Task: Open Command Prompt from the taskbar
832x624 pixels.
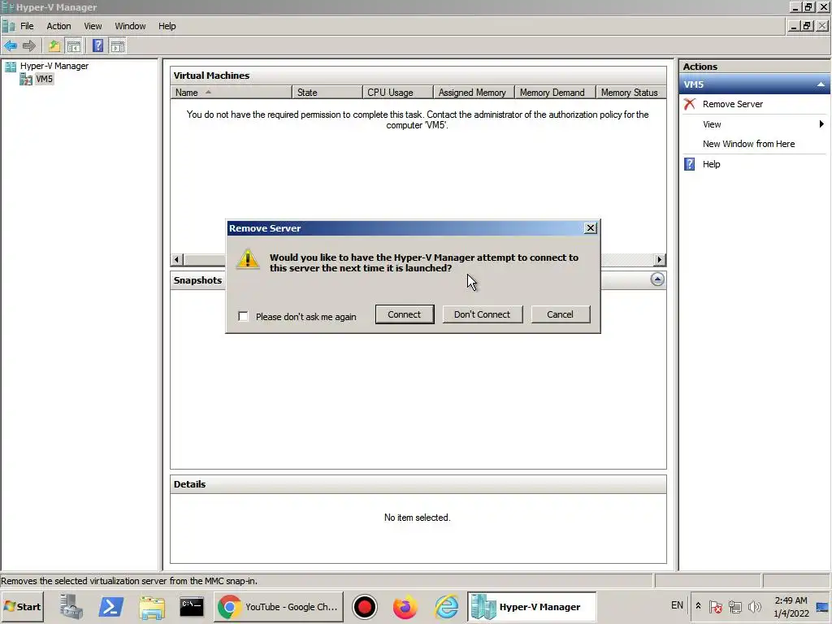Action: (192, 606)
